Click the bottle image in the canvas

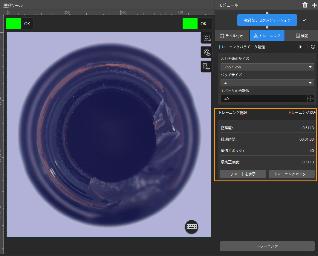(109, 135)
